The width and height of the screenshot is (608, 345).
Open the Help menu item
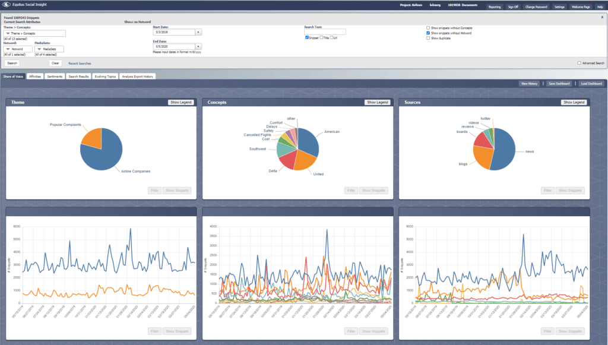pyautogui.click(x=600, y=7)
